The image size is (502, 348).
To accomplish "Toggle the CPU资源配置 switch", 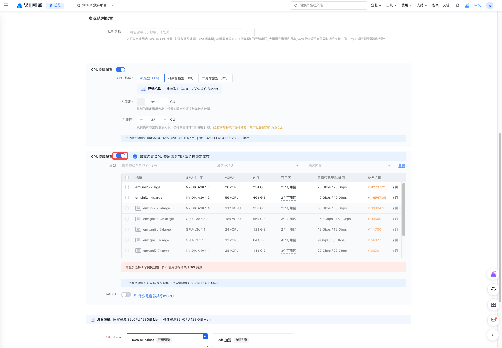I will 120,70.
